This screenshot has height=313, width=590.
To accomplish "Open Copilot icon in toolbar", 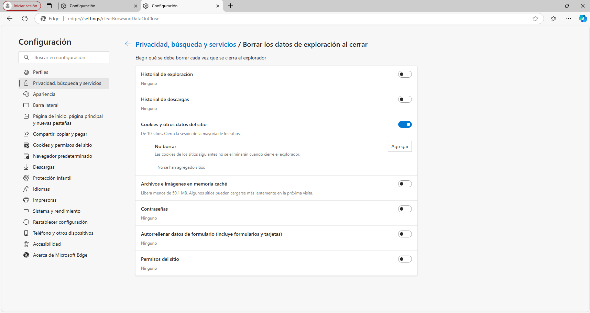I will [x=583, y=19].
